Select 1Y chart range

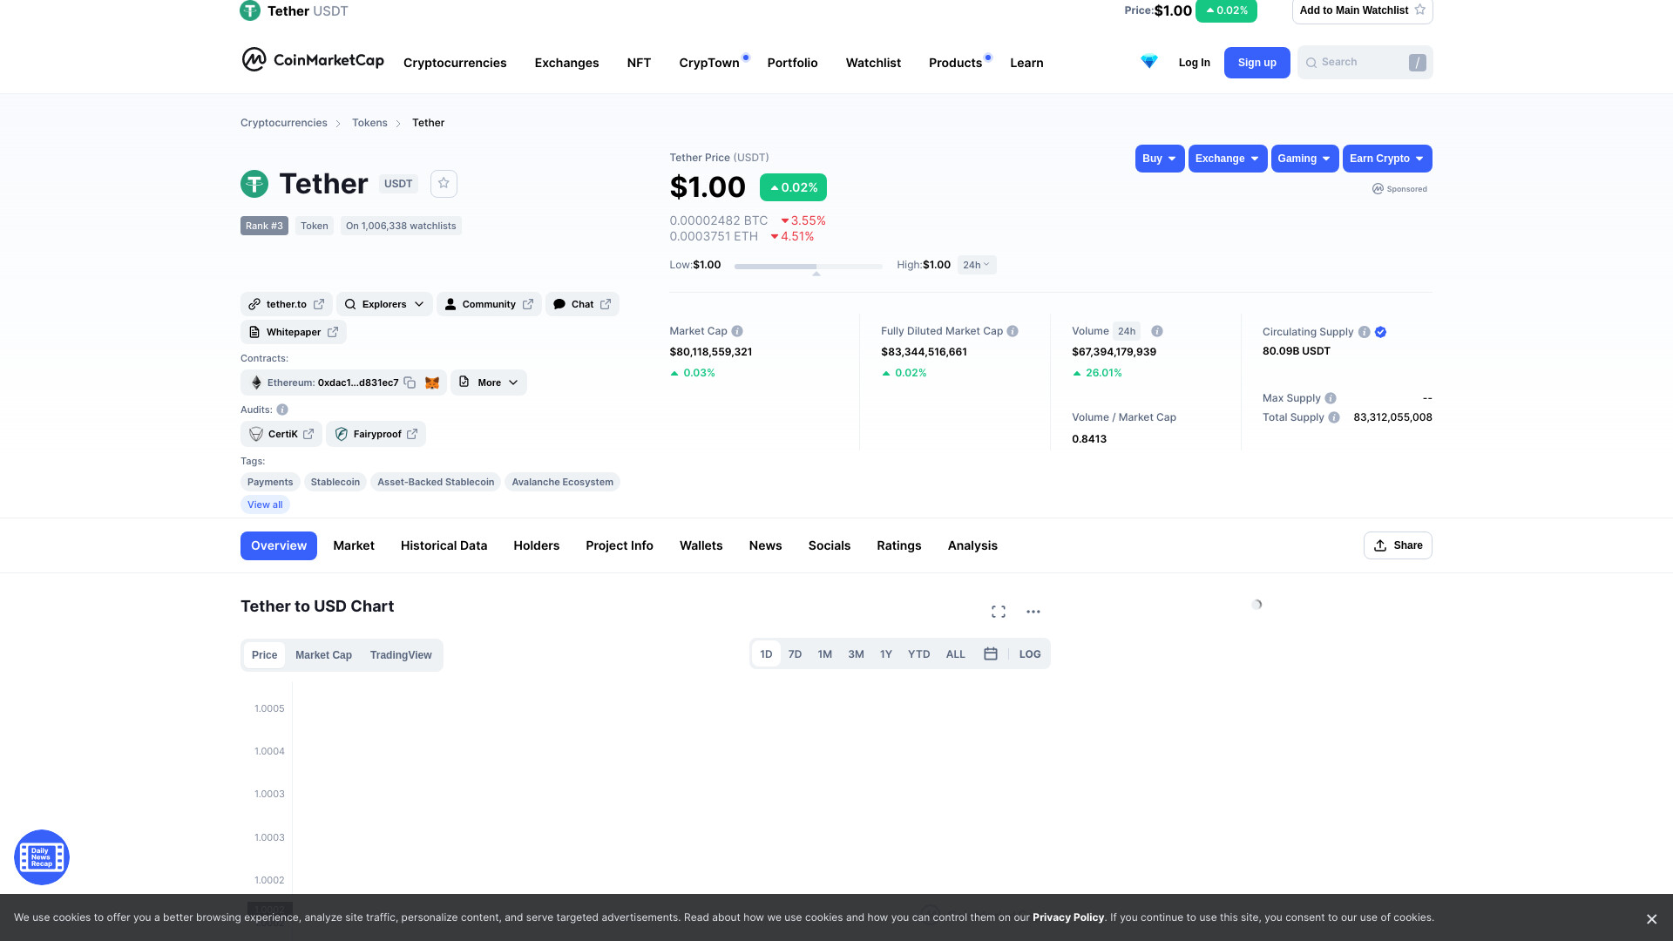(x=886, y=654)
